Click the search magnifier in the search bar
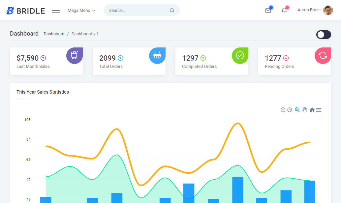 pos(172,10)
